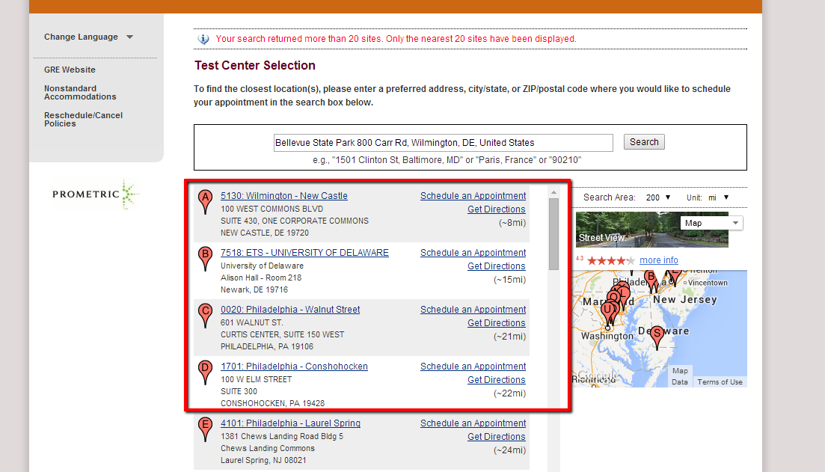Open 0020: Philadelphia - Walnut Street link
The height and width of the screenshot is (472, 825).
290,310
